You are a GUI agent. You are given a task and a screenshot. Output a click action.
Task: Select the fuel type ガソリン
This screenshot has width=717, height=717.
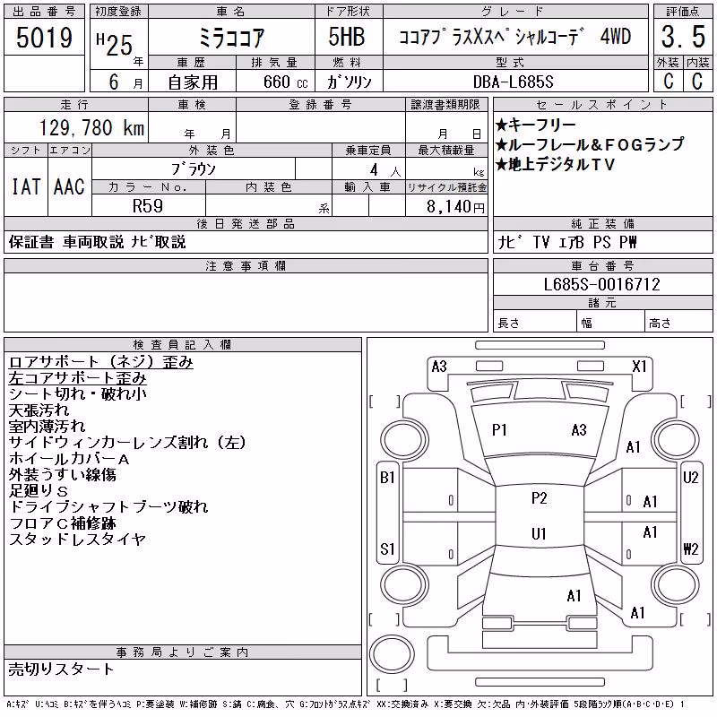(349, 82)
